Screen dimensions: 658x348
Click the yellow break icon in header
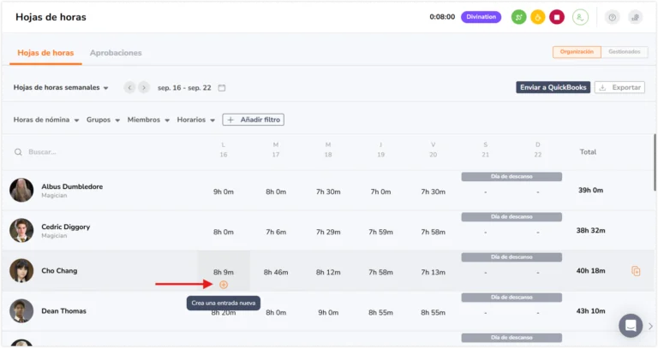point(537,17)
